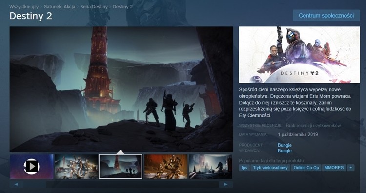Select the Online Co-Op tag
Screen dimensions: 366x193
coord(306,168)
